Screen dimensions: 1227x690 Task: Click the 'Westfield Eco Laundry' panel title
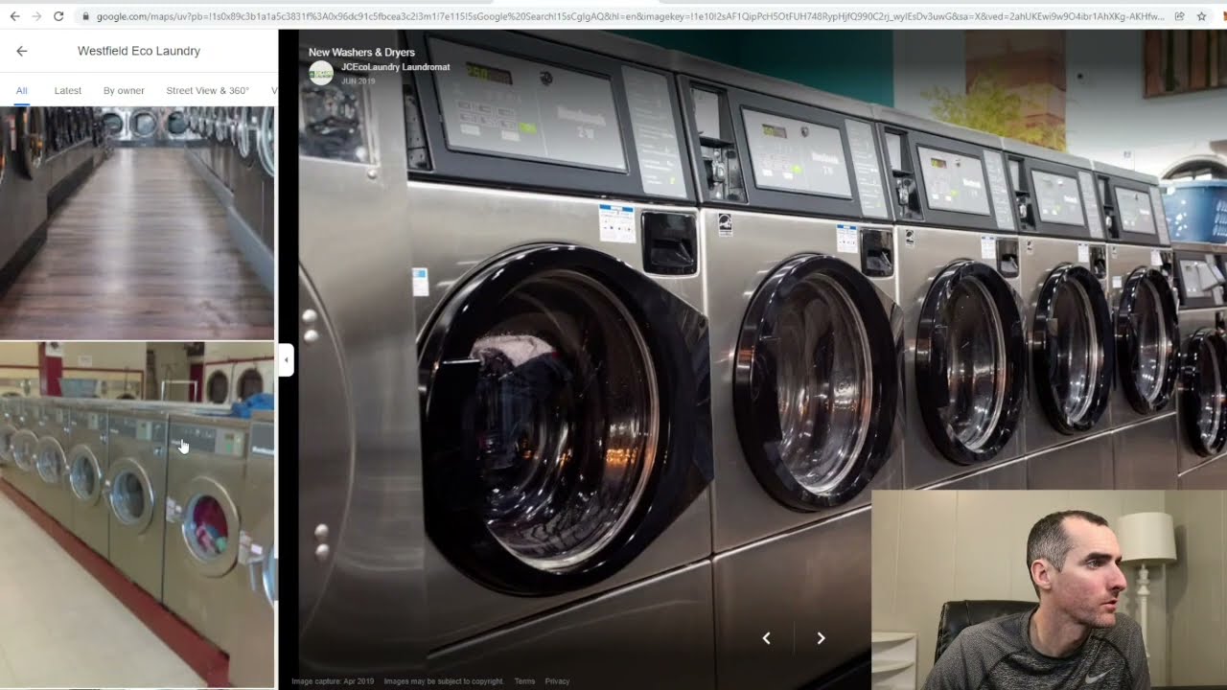point(139,51)
